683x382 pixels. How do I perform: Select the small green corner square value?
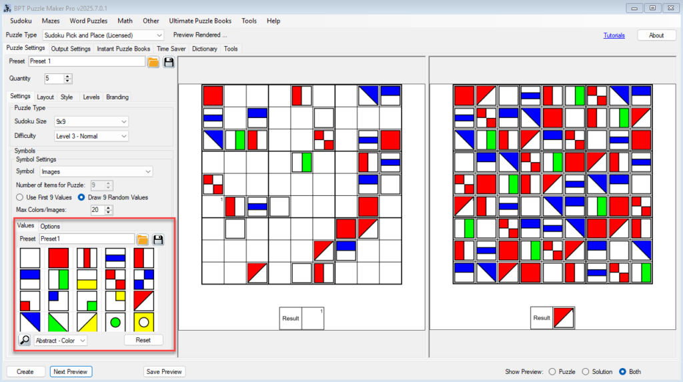click(x=87, y=301)
